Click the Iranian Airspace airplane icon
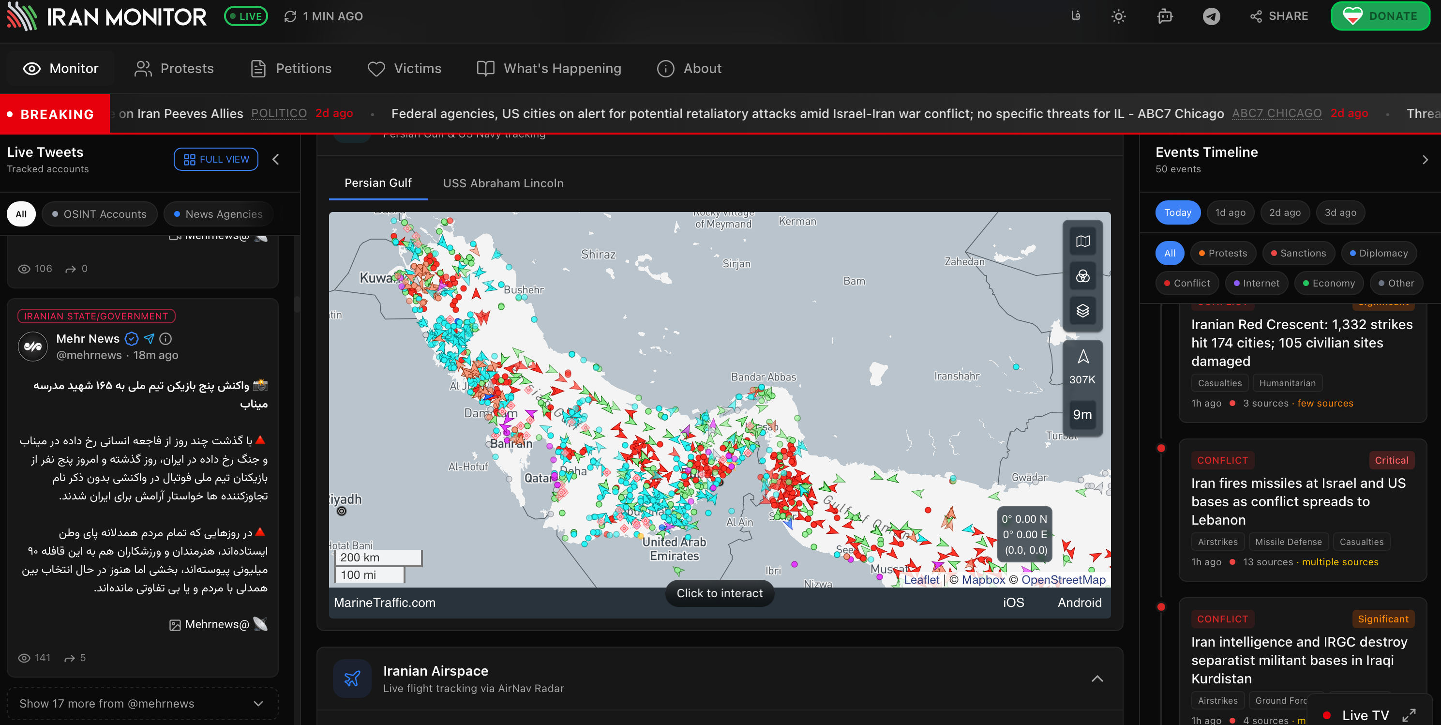This screenshot has height=725, width=1441. [x=352, y=678]
